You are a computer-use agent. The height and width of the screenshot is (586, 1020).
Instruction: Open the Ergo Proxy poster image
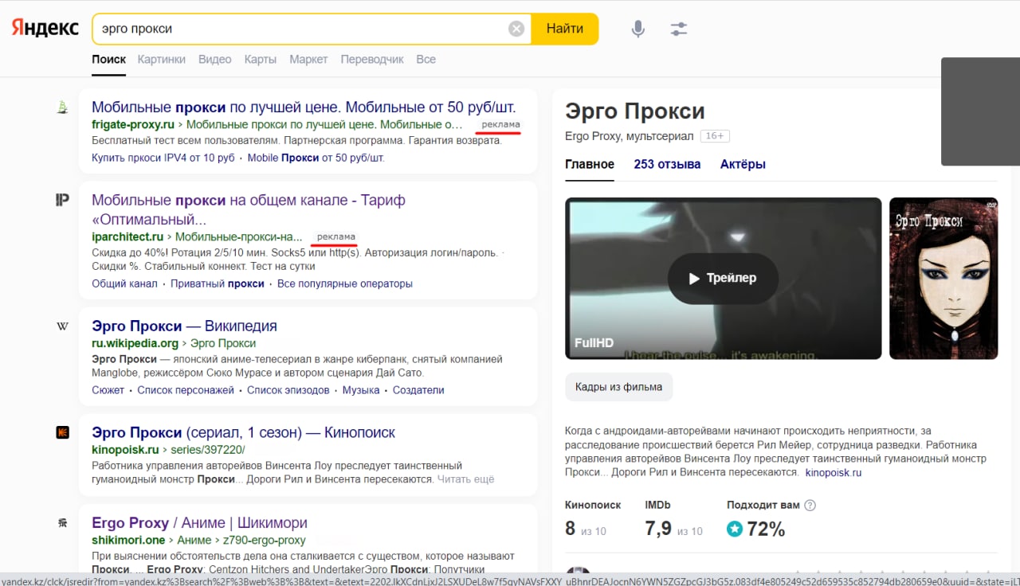943,278
